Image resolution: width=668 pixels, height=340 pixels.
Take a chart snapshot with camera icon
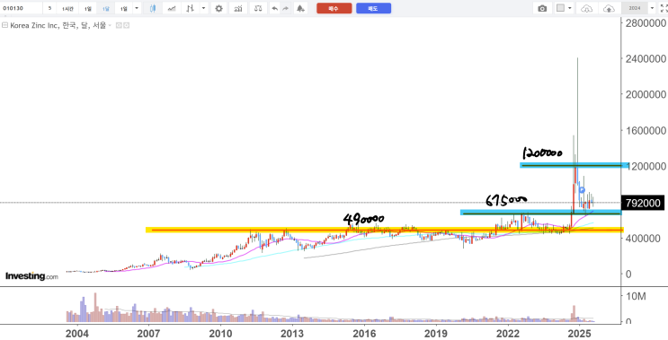coord(542,8)
